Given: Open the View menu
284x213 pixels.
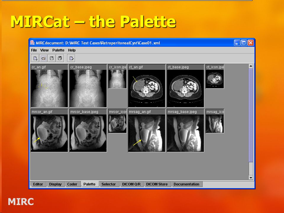Looking at the screenshot, I should click(x=44, y=50).
